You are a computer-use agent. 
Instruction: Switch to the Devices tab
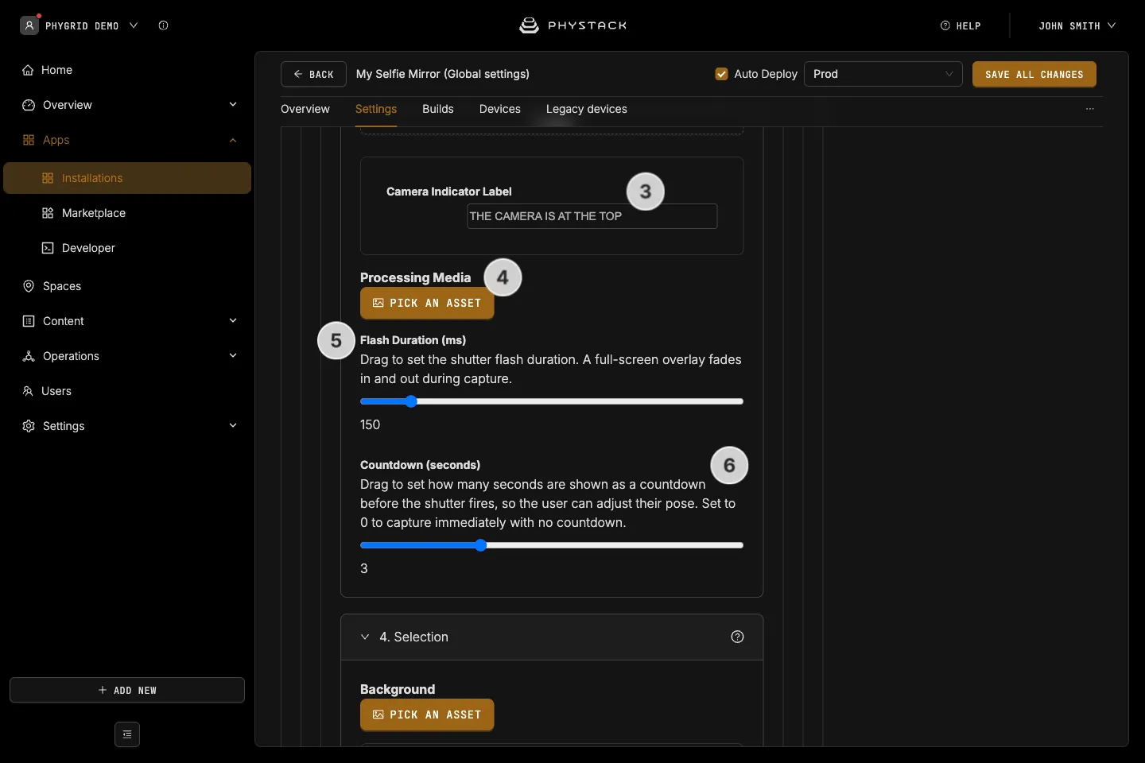coord(500,109)
